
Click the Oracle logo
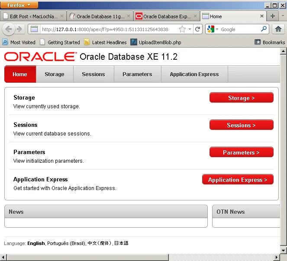click(x=40, y=57)
